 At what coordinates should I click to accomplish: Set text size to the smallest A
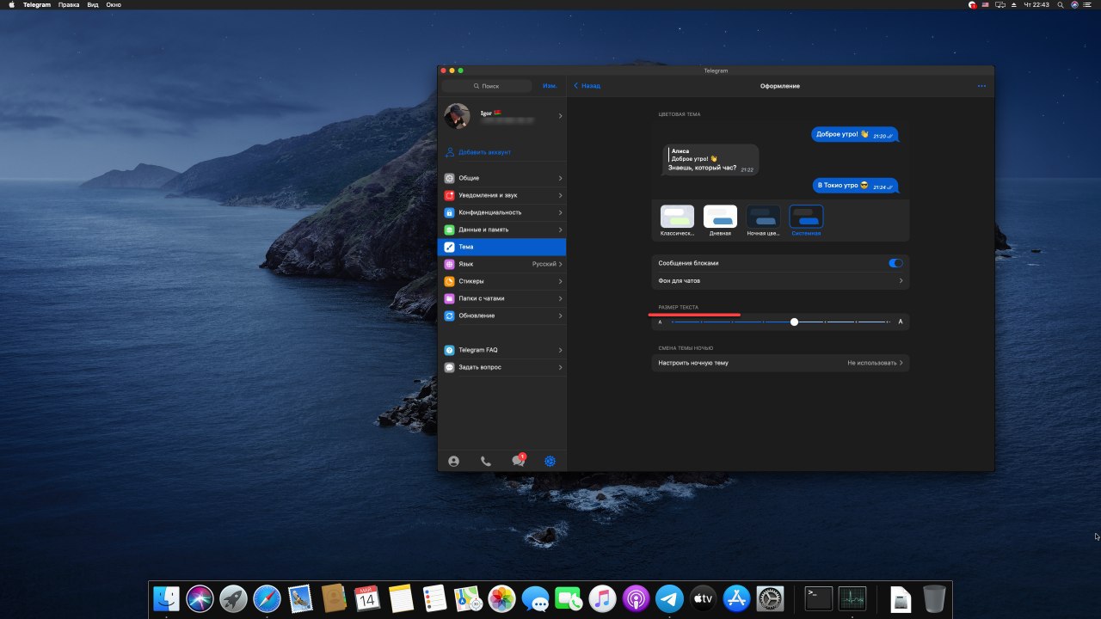click(660, 322)
